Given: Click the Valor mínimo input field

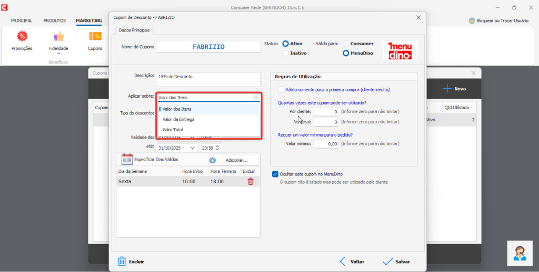Looking at the screenshot, I should point(326,143).
